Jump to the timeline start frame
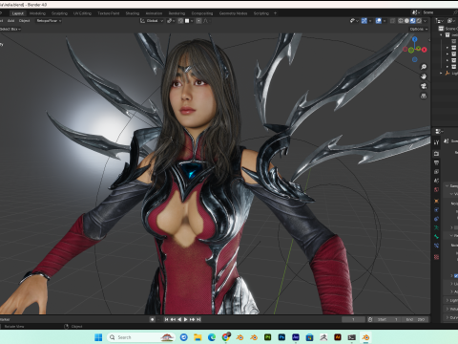This screenshot has height=344, width=458. point(166,319)
